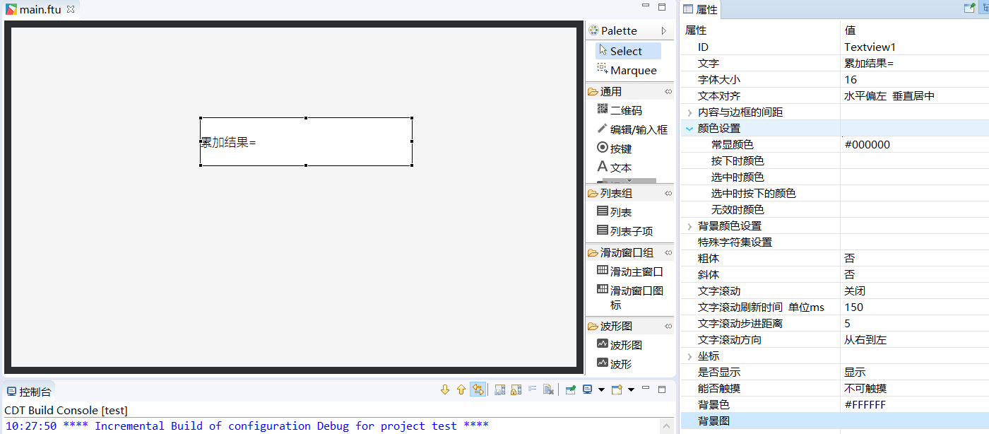The height and width of the screenshot is (434, 989).
Task: Pick the 滑动主窗口 widget from palette
Action: (x=636, y=271)
